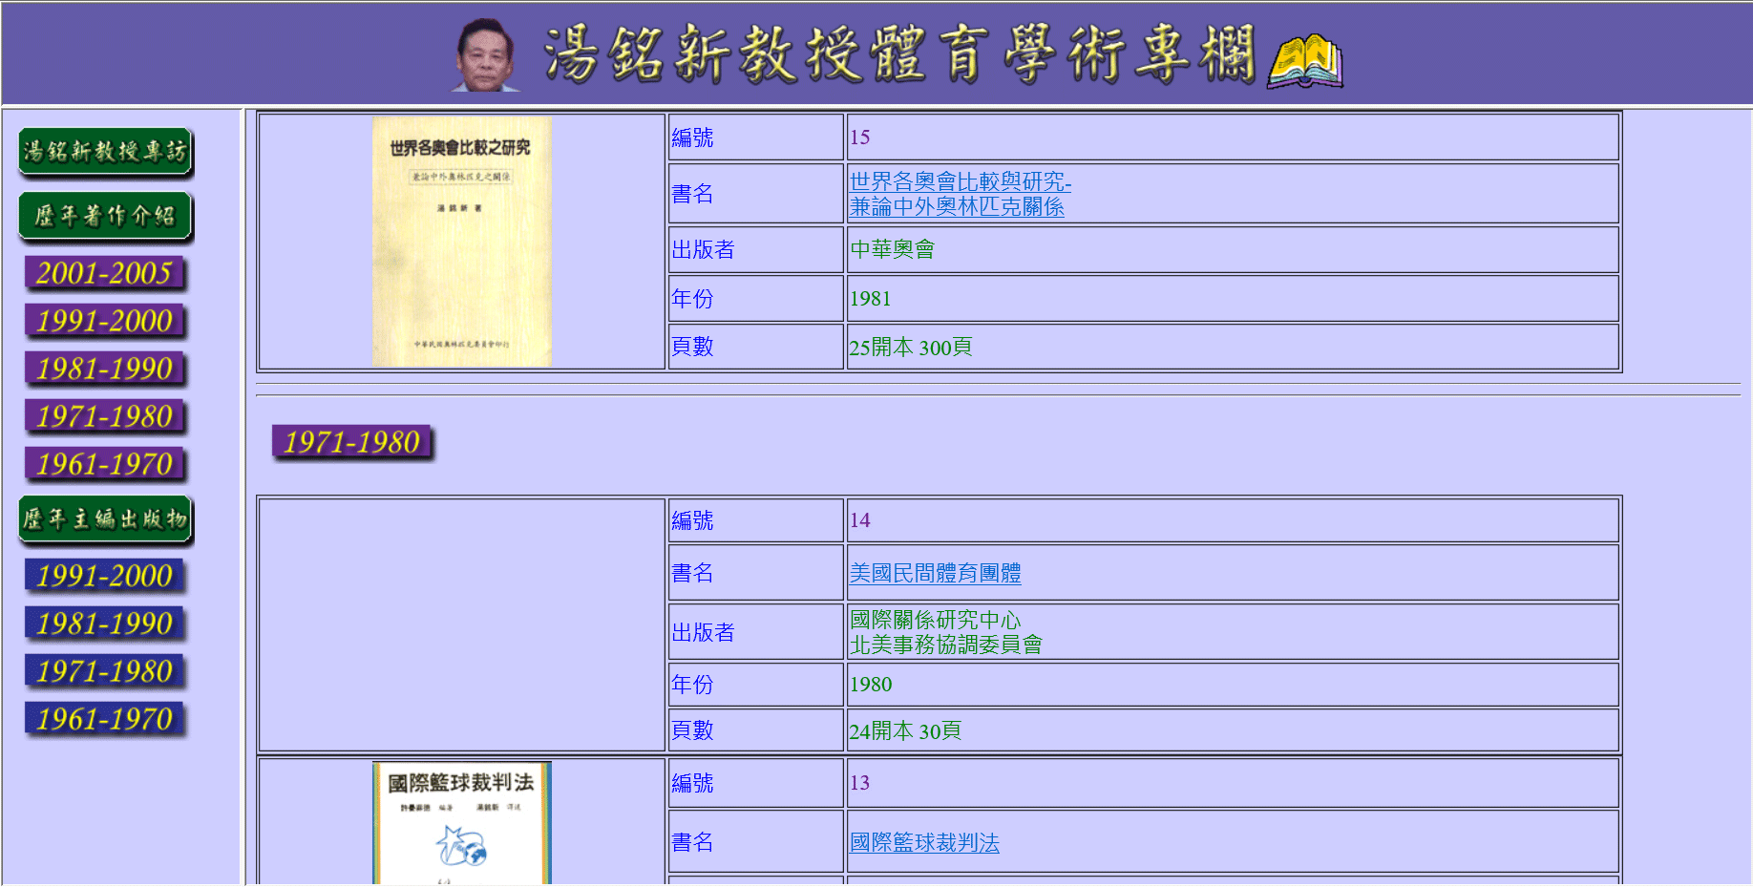Click the 世界各奧會比較之研究 book cover image
1753x888 pixels.
[461, 241]
